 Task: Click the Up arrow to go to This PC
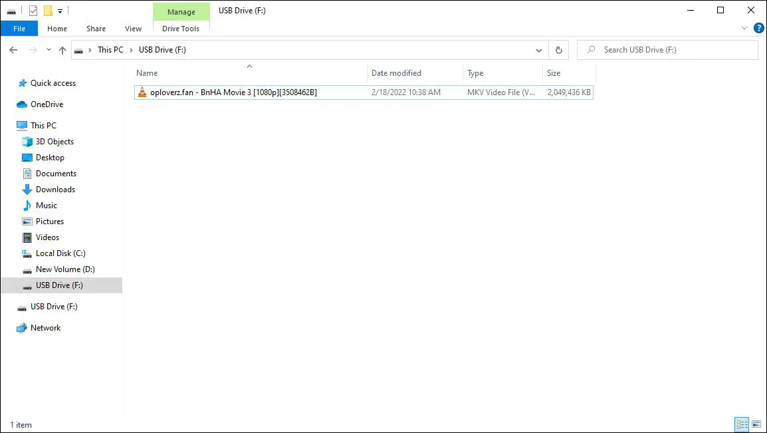[x=62, y=50]
